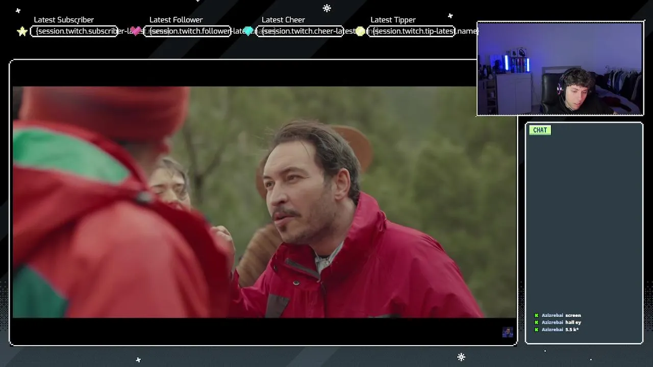
Task: Click the chat message text 'hall ey'
Action: 573,323
